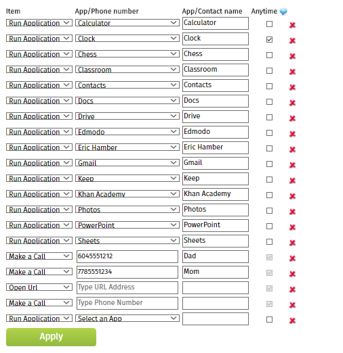The width and height of the screenshot is (343, 353).
Task: Open the Drive app selection dropdown
Action: tap(127, 116)
